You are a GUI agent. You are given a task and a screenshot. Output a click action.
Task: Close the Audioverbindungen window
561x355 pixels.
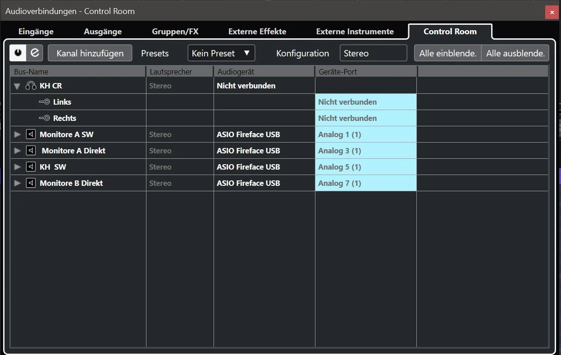tap(552, 12)
